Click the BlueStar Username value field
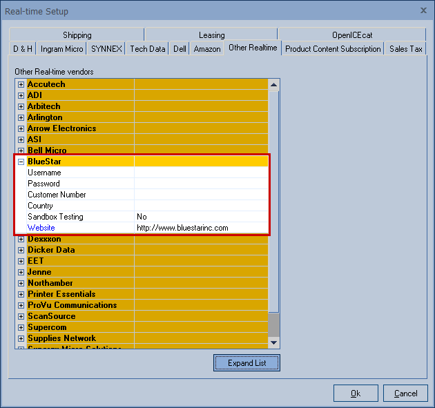 pyautogui.click(x=201, y=173)
